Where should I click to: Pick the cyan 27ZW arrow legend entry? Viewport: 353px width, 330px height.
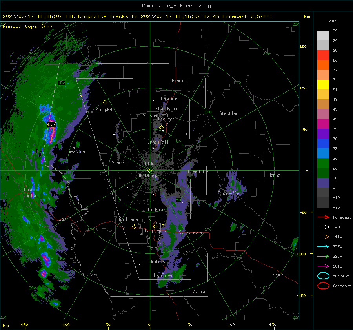pyautogui.click(x=323, y=247)
